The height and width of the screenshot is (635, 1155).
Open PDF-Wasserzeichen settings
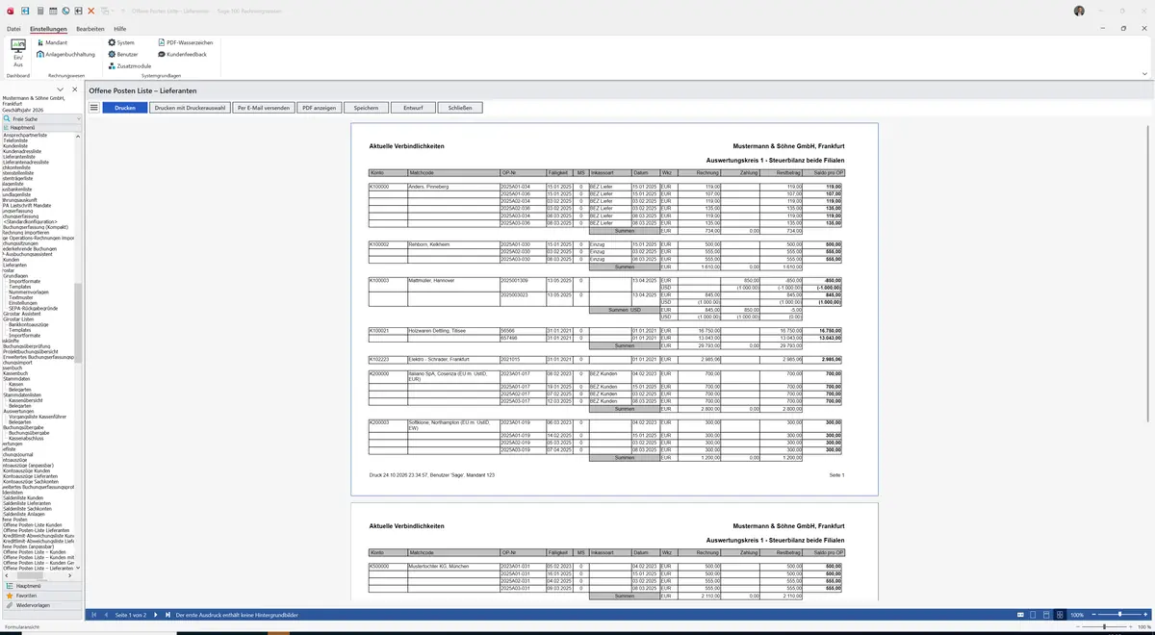[x=185, y=43]
